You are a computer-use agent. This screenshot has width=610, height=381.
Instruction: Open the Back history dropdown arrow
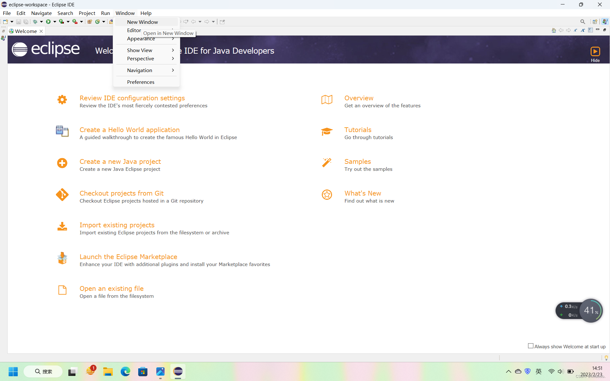[x=200, y=22]
